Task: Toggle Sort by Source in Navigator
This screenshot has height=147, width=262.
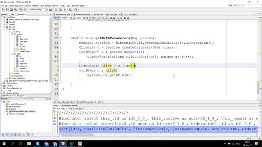Action: pyautogui.click(x=32, y=134)
